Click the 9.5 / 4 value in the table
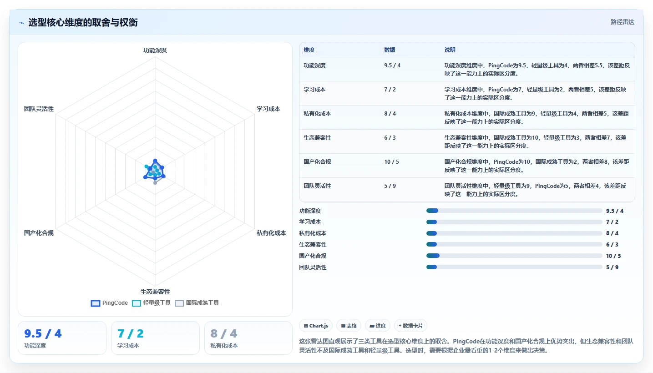 tap(392, 66)
